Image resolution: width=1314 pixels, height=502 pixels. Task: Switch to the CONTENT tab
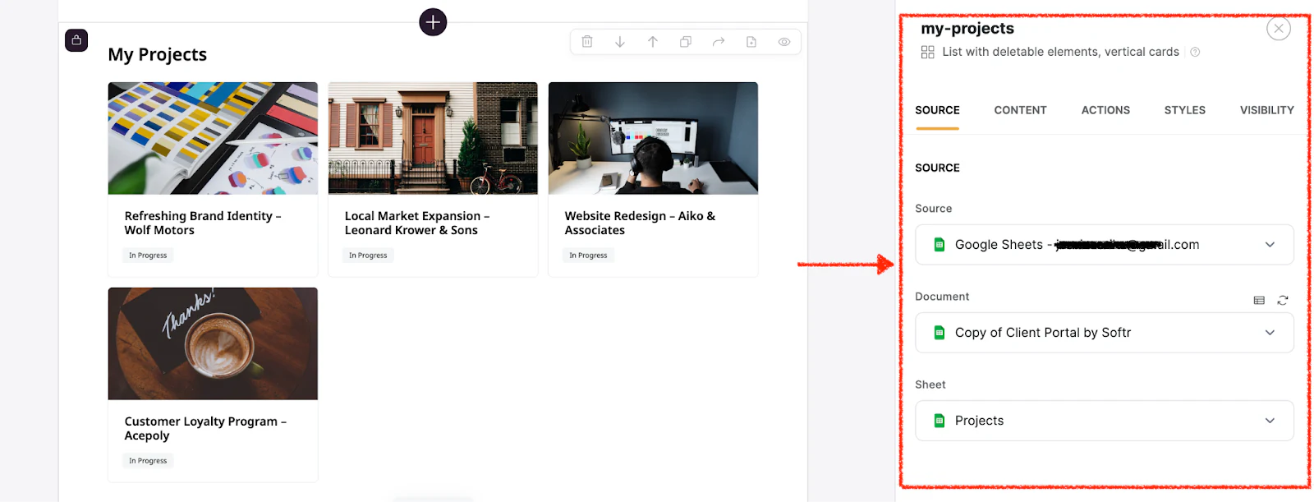click(1020, 110)
